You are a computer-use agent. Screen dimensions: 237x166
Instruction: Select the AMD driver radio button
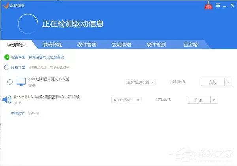tap(10, 82)
